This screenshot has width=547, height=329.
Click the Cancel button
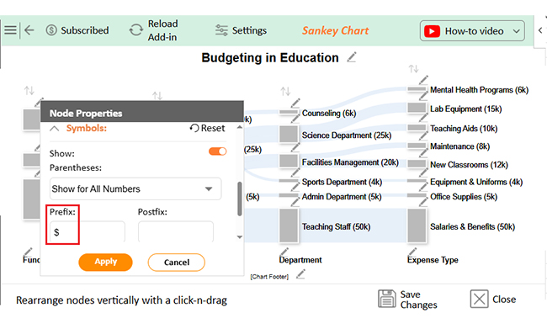177,263
